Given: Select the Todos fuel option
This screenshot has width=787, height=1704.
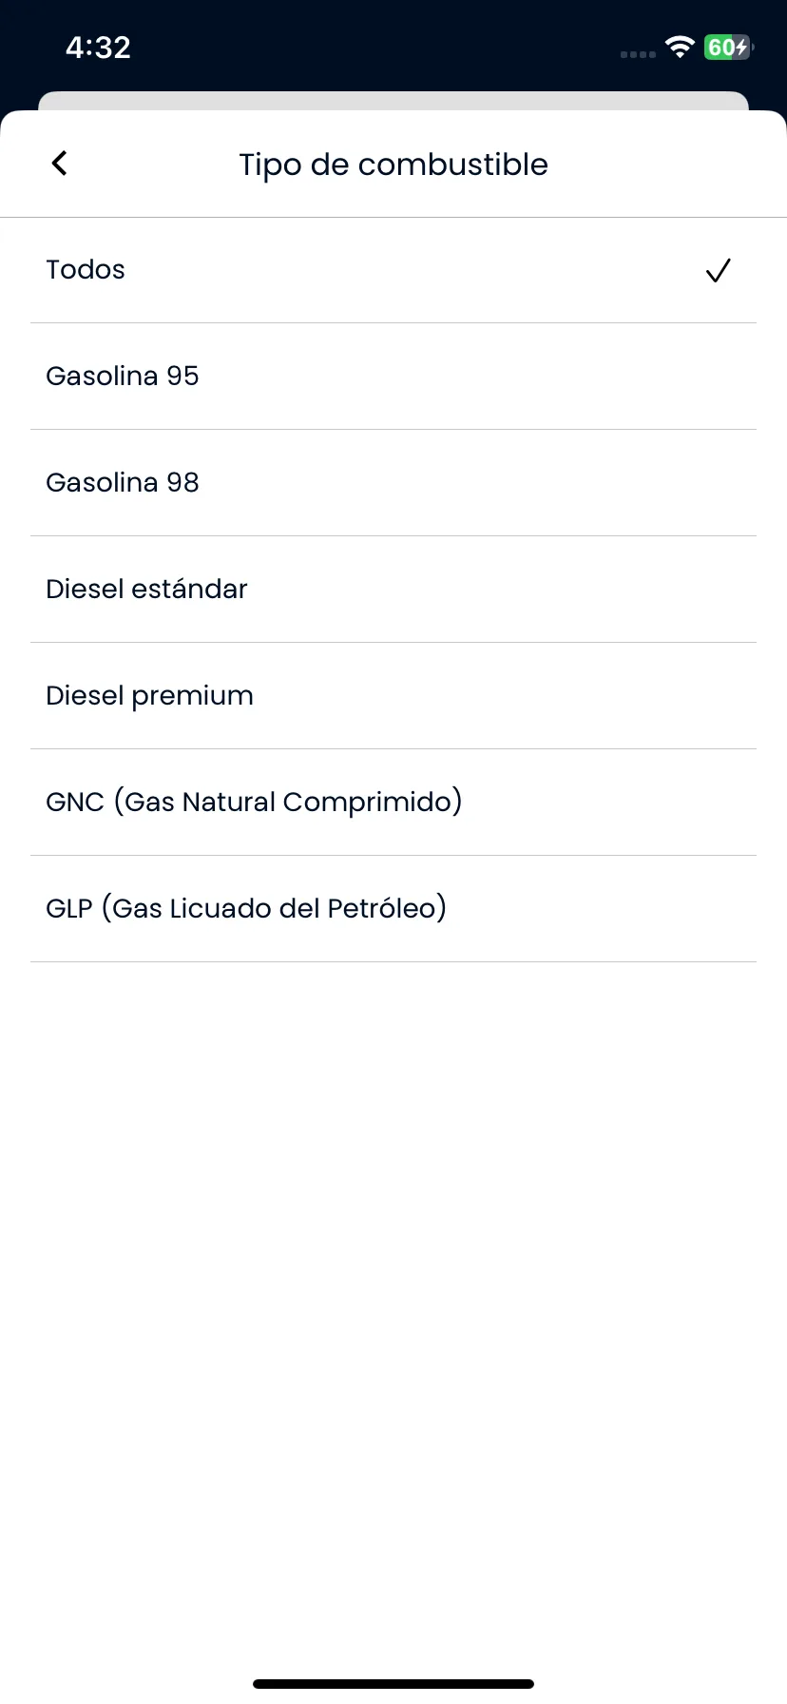Looking at the screenshot, I should pyautogui.click(x=393, y=270).
